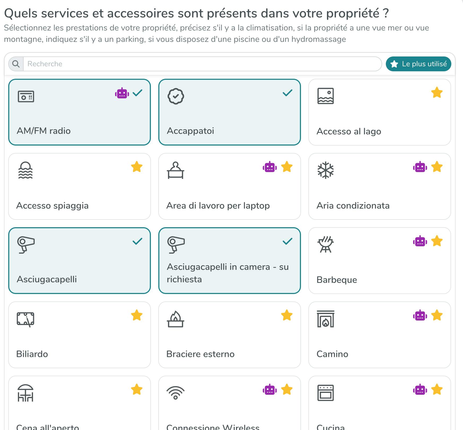Uncheck the Asciugacapelli checkmark
Viewport: 463px width, 430px height.
137,241
